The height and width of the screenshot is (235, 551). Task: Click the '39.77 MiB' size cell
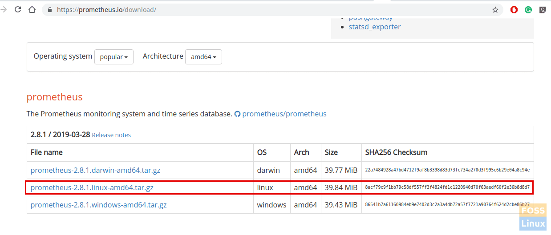pos(341,170)
